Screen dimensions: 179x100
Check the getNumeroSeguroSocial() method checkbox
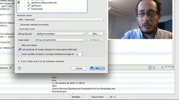click(x=18, y=2)
